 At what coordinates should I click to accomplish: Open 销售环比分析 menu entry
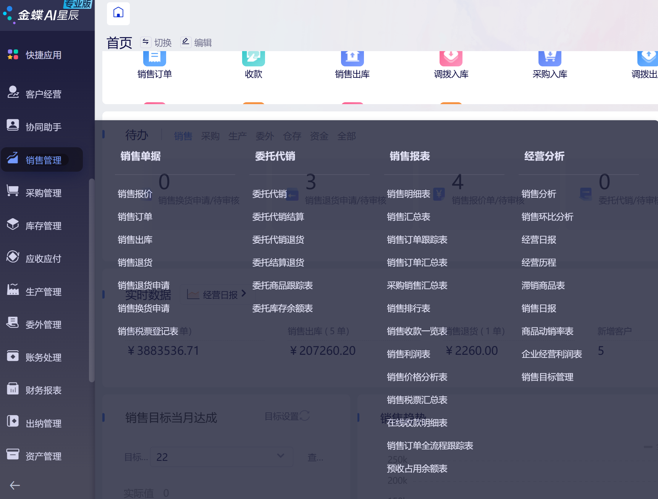pos(548,217)
